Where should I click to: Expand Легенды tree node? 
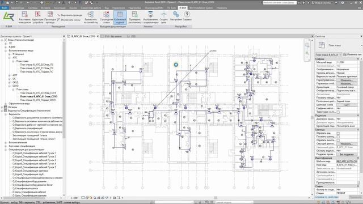(2, 107)
